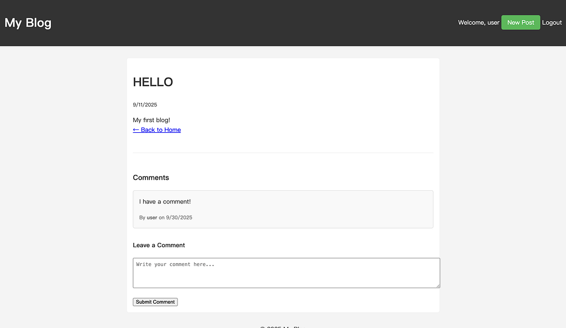Click the comment date 9/30/2025
The width and height of the screenshot is (566, 328).
(x=179, y=217)
